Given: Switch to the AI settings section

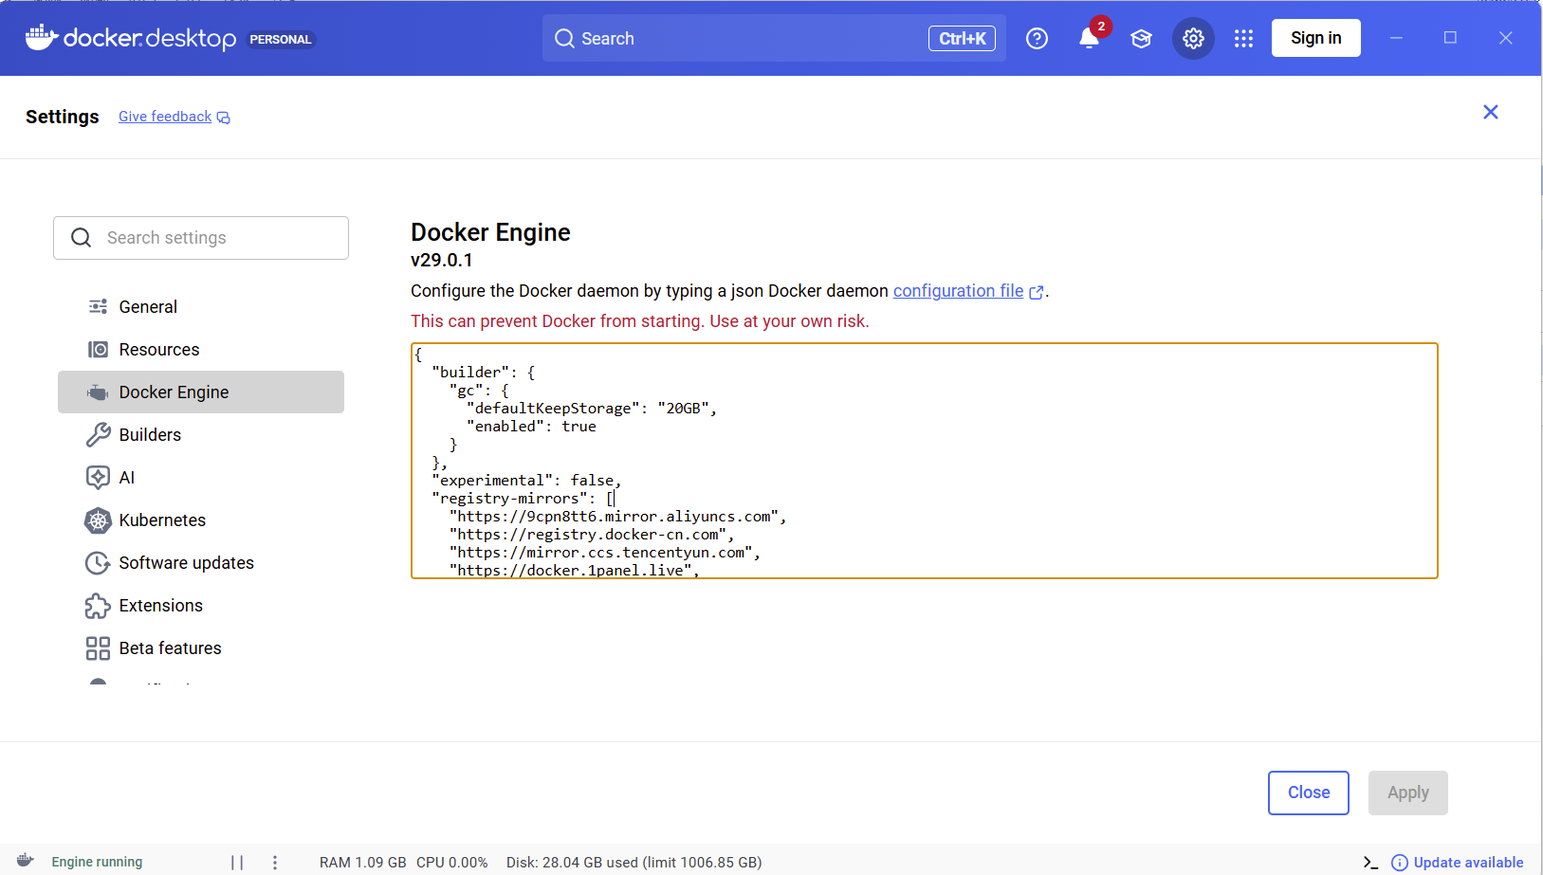Looking at the screenshot, I should [201, 478].
